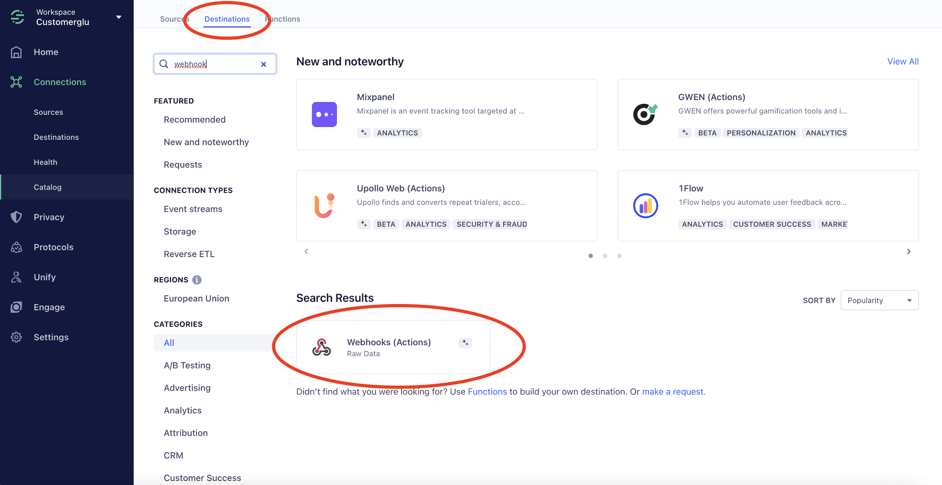Filter by European Union region

click(196, 299)
